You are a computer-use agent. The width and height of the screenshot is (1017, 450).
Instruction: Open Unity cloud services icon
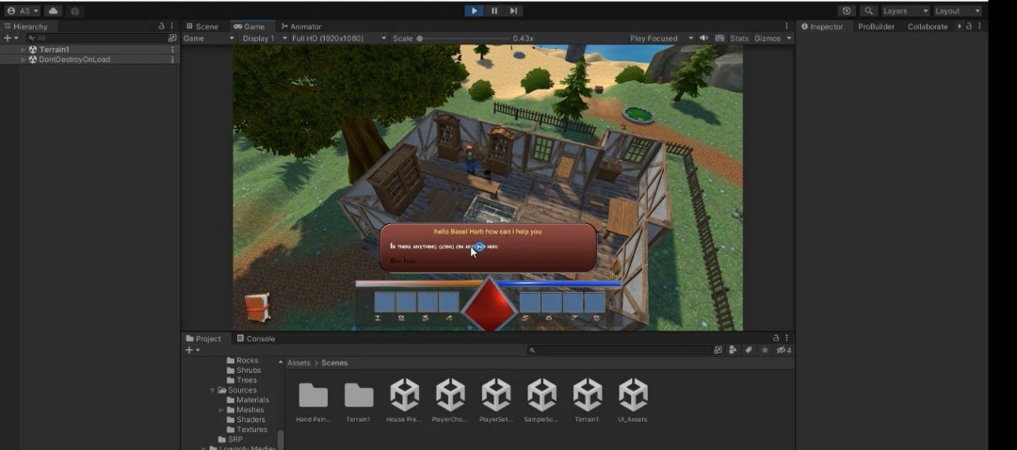(x=53, y=11)
